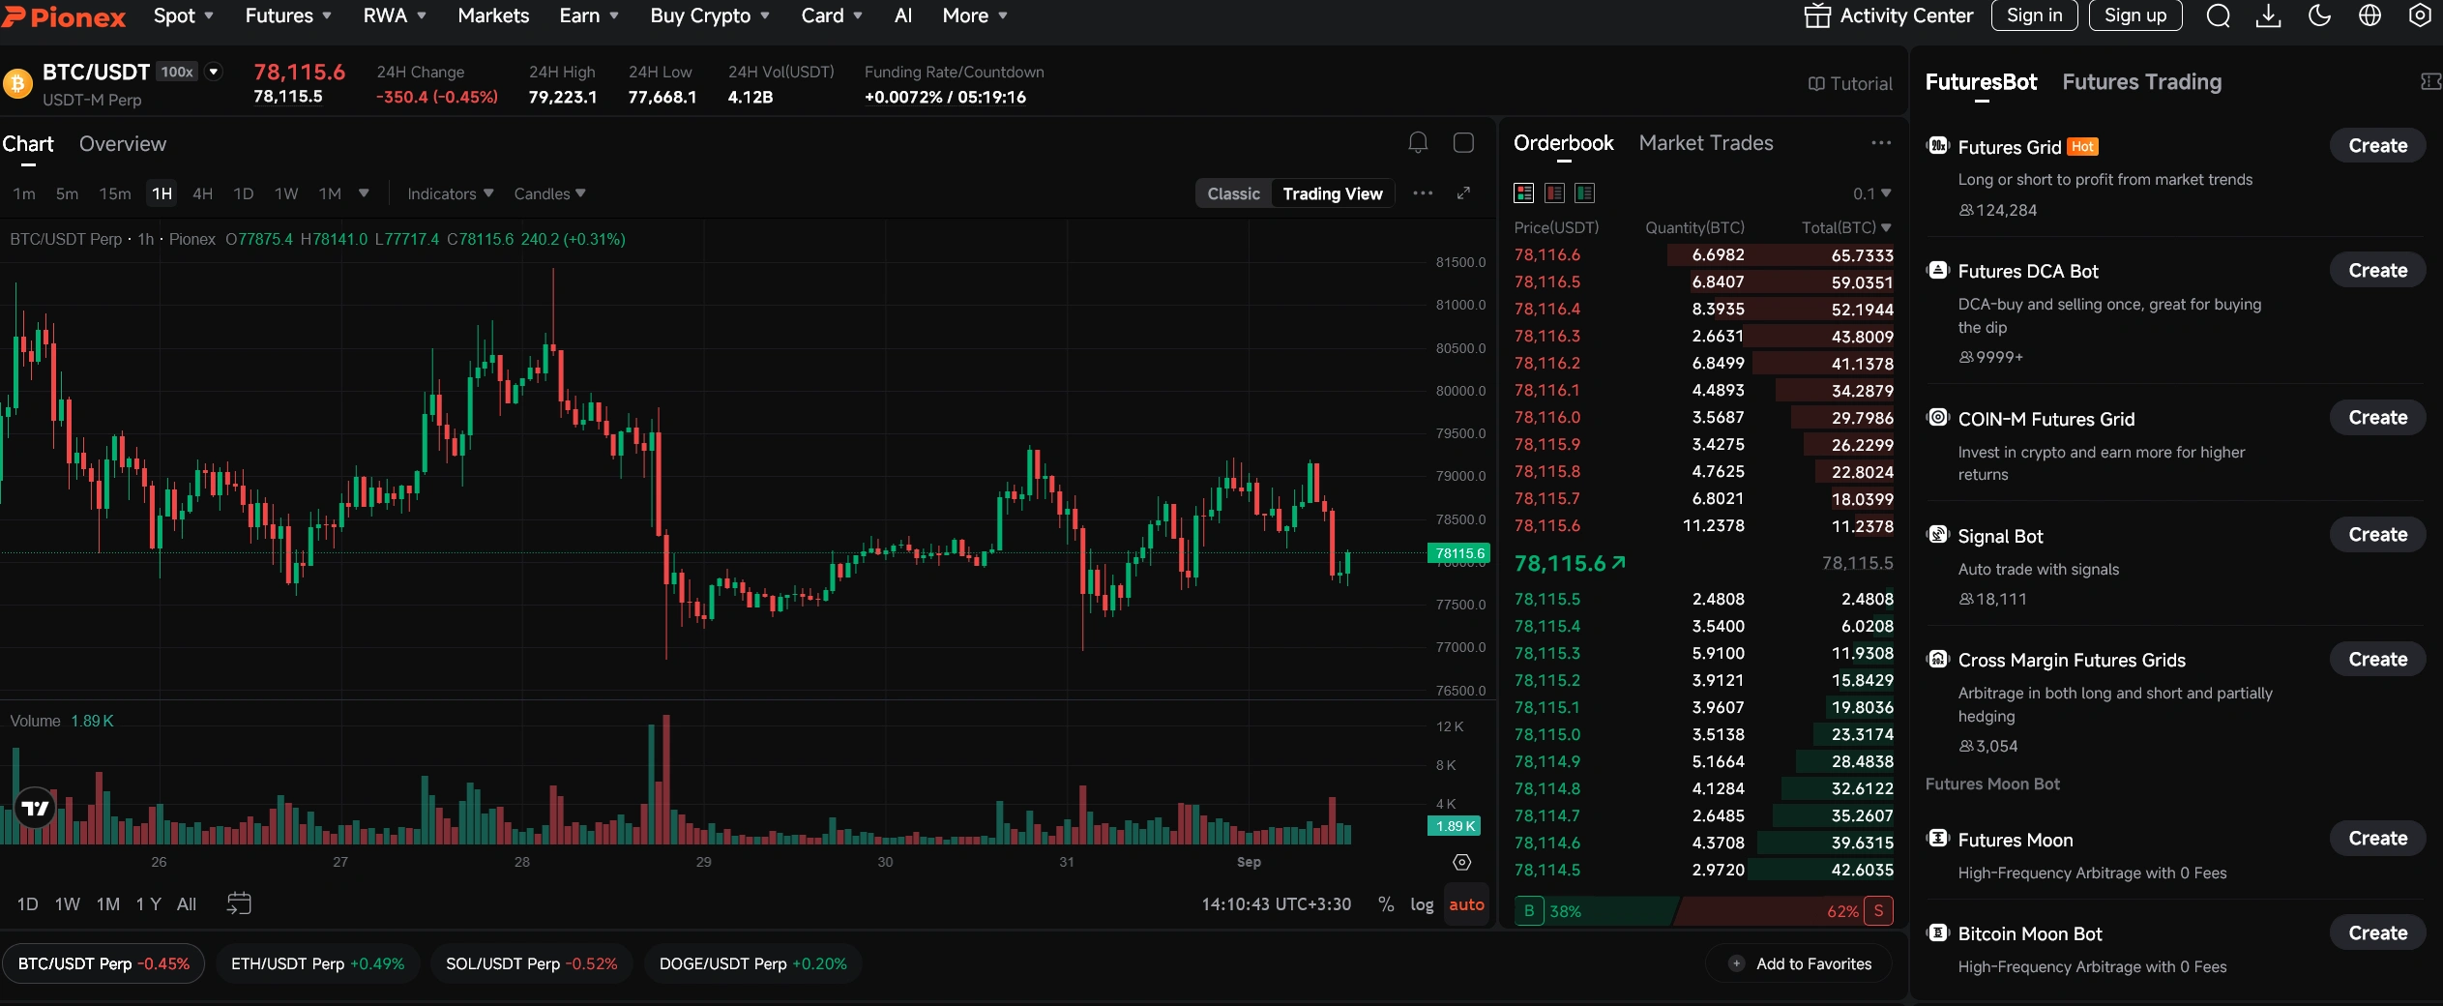
Task: Click the Sign in button
Action: click(2035, 15)
